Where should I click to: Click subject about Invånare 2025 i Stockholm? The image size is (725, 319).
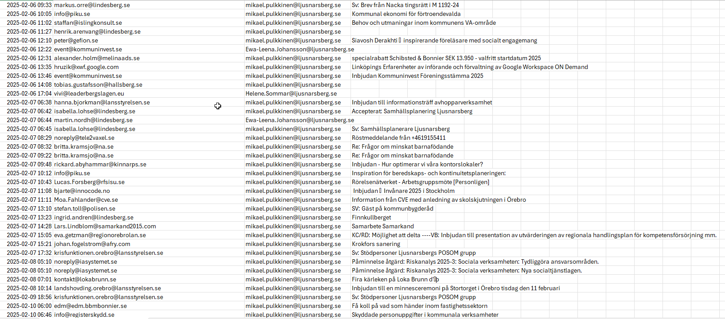[x=404, y=191]
